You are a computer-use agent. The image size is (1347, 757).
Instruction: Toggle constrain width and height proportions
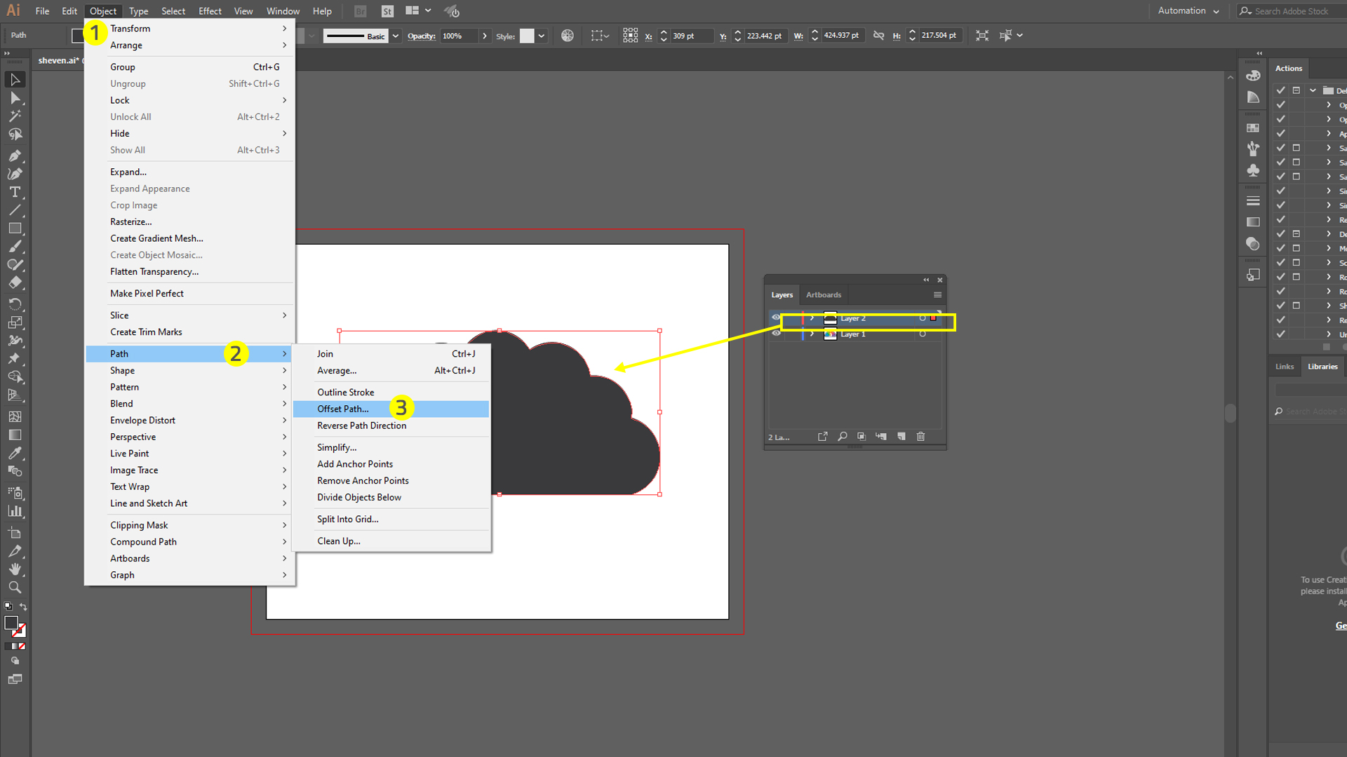point(878,36)
